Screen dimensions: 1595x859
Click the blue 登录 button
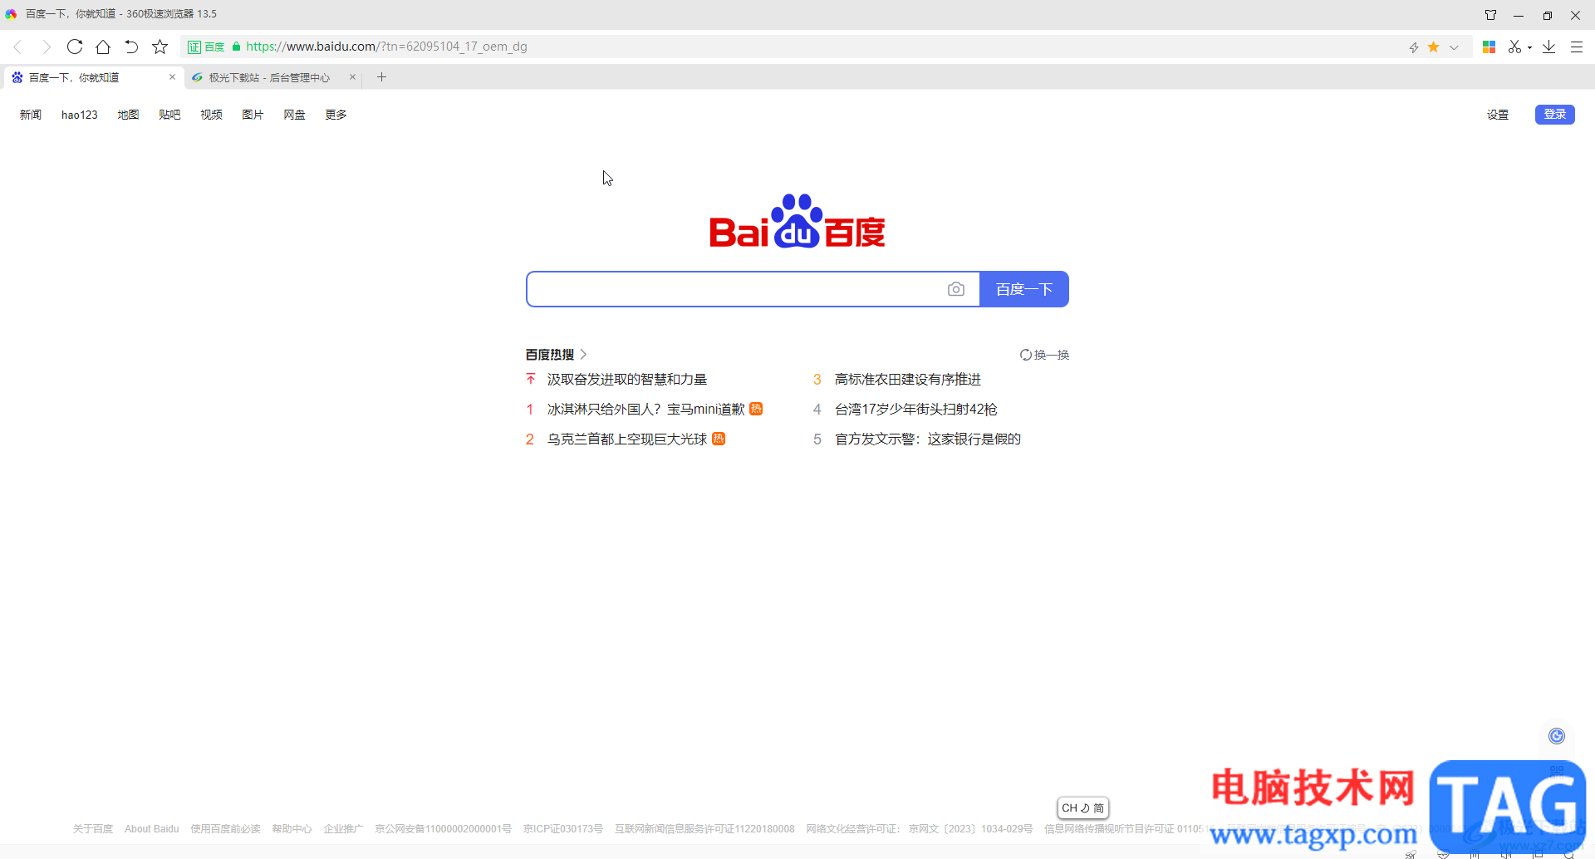[x=1555, y=114]
